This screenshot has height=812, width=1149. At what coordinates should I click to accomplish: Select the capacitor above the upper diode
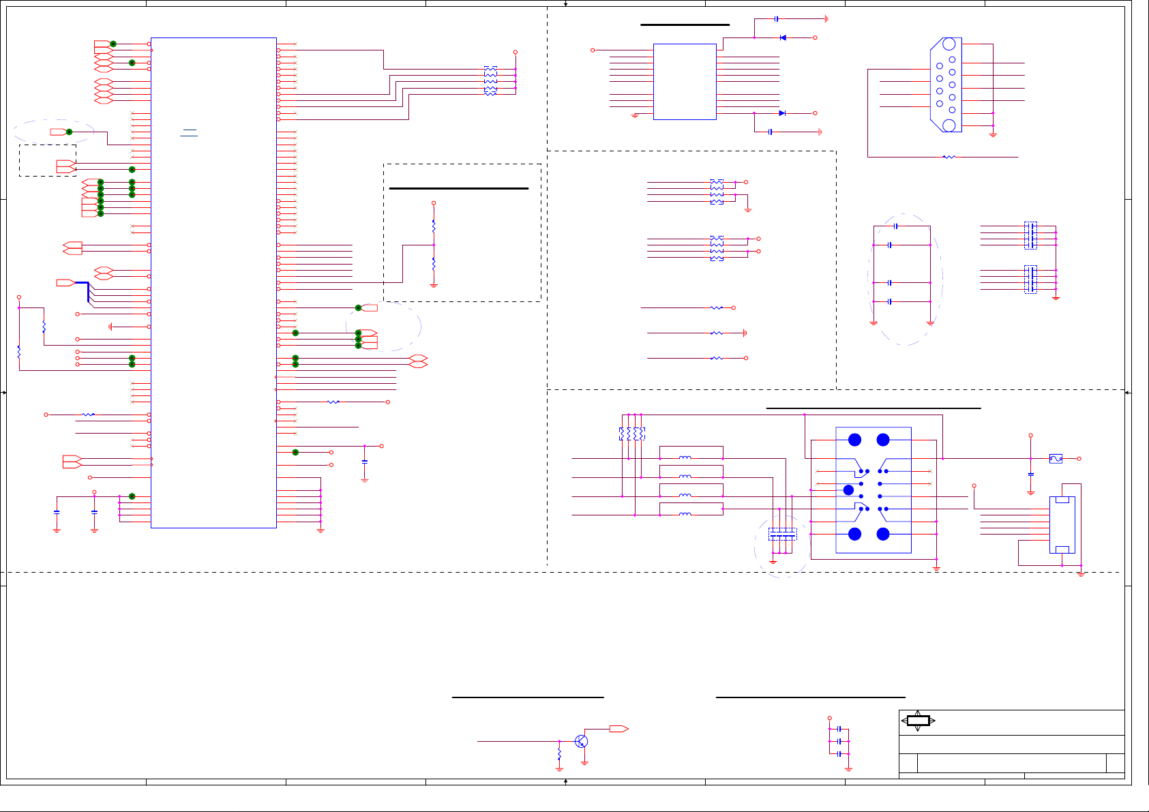coord(776,19)
